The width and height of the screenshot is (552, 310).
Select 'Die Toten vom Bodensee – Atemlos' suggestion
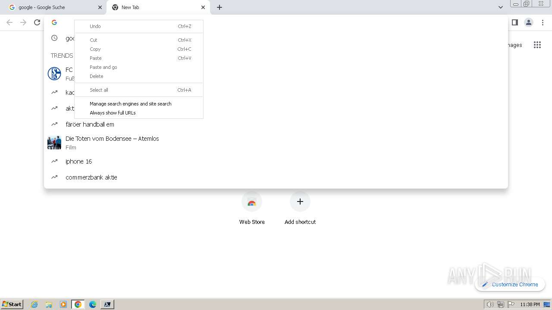coord(276,143)
